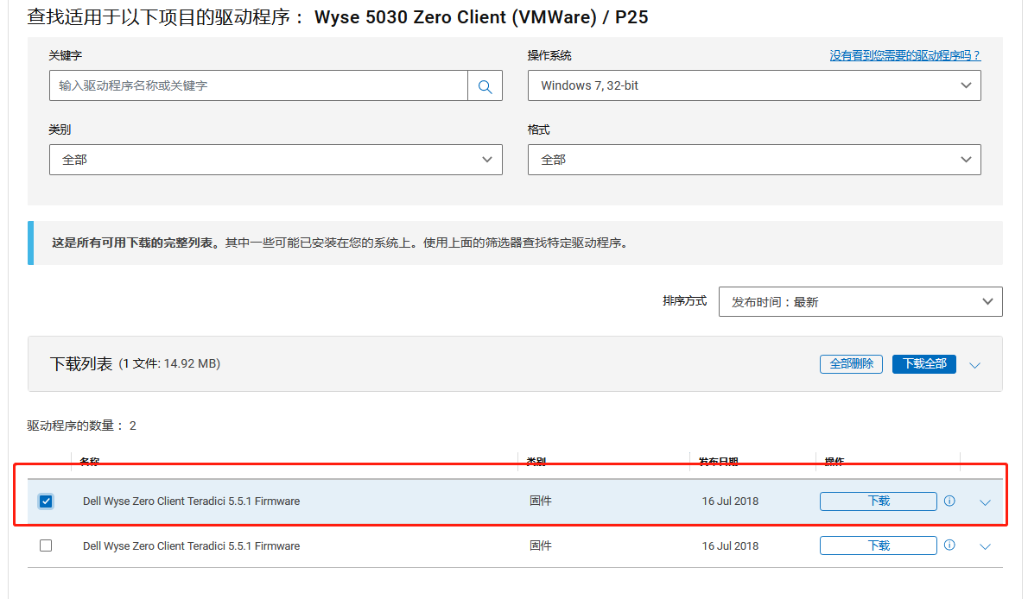Click the 下载全部 button
The image size is (1028, 599).
923,364
